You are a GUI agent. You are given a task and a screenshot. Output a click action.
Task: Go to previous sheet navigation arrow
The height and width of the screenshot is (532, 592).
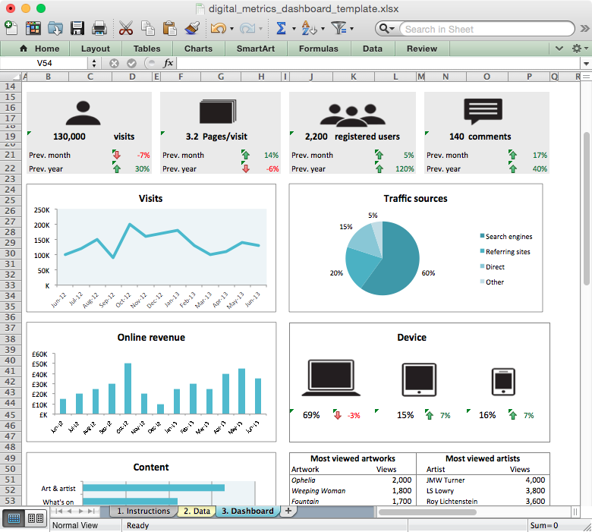(x=70, y=511)
